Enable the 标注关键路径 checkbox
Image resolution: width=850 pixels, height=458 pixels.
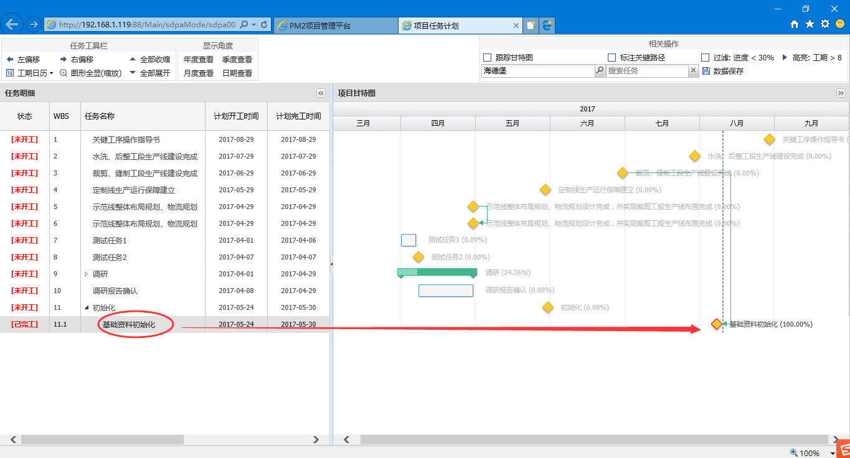[x=612, y=58]
